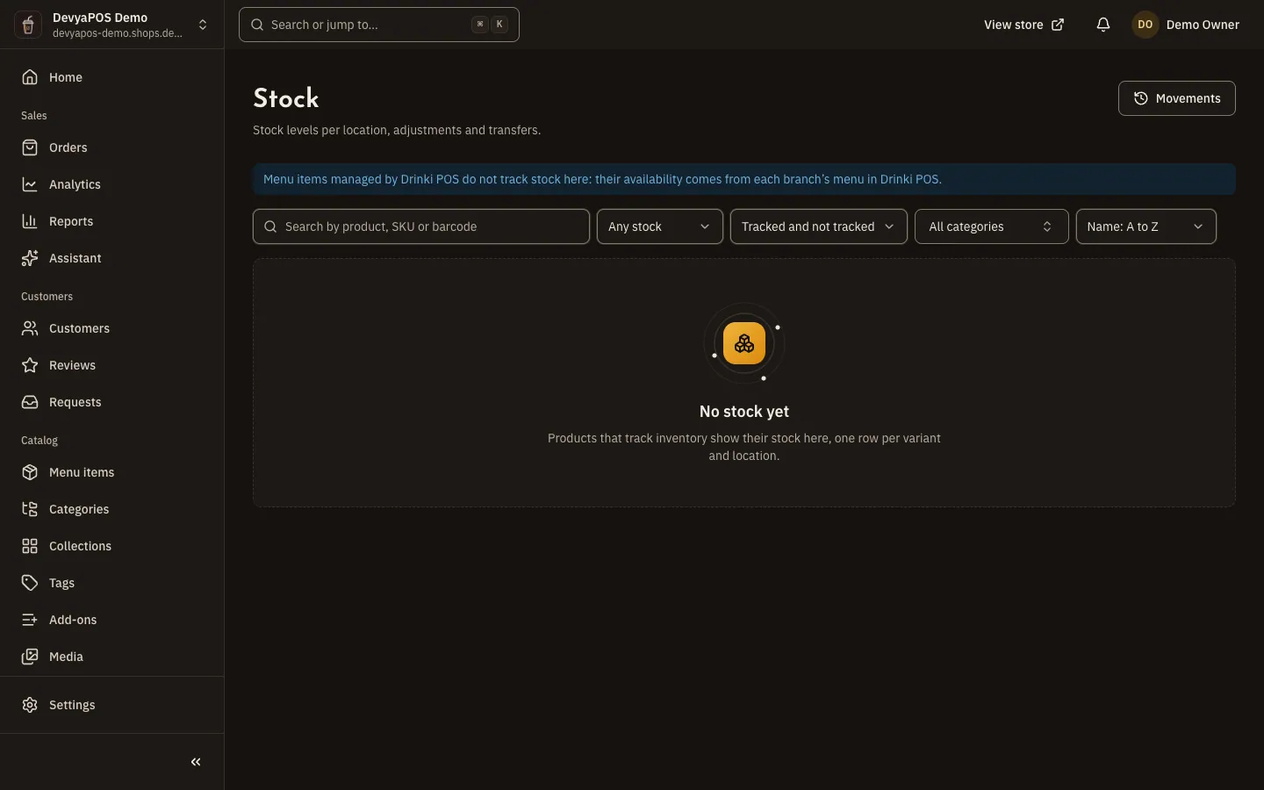Viewport: 1264px width, 790px height.
Task: Open the Add-ons page
Action: pos(111,620)
